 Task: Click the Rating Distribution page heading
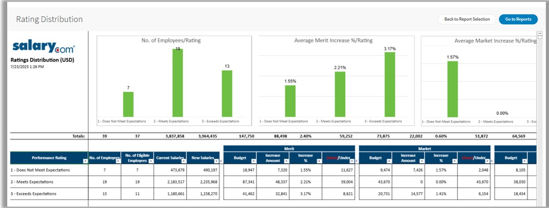click(49, 19)
